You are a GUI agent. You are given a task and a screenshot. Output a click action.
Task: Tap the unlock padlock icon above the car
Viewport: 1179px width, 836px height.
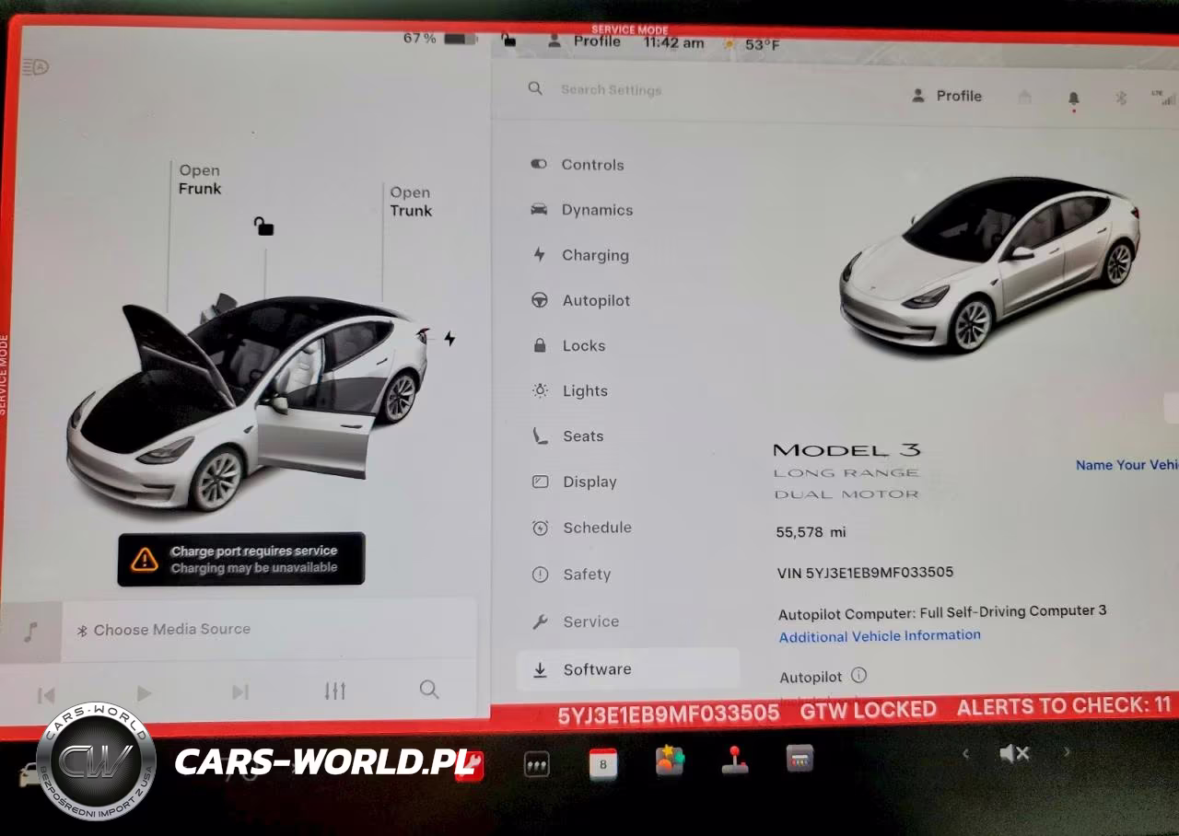(263, 226)
